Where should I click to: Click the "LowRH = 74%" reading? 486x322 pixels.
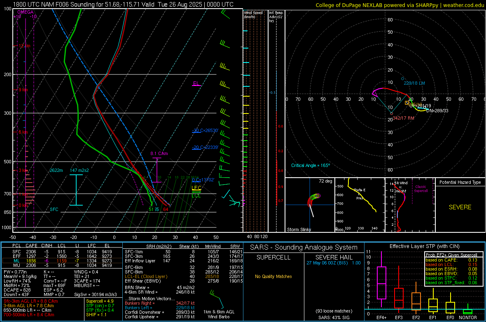17,281
